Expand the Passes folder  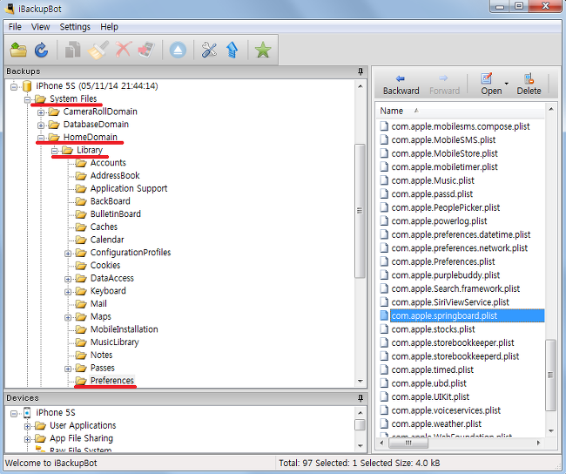coord(68,369)
